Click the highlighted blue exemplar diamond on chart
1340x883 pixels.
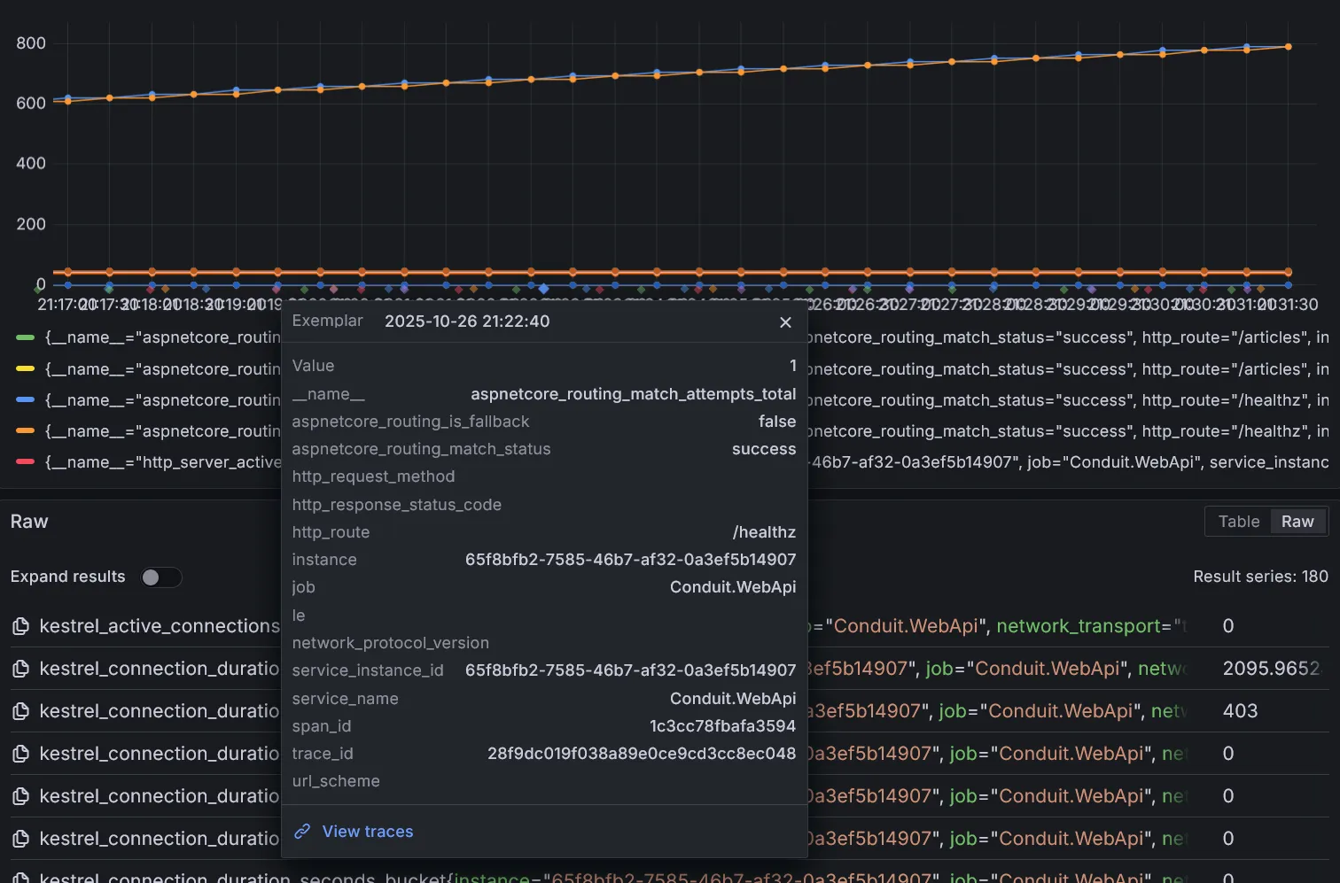point(543,289)
